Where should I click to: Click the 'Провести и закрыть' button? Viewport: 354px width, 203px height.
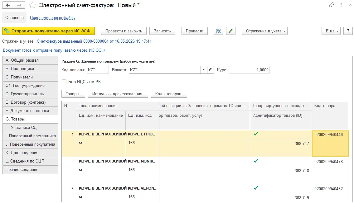tap(124, 31)
